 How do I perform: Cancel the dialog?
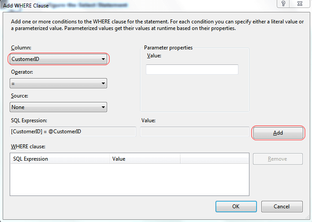282,207
